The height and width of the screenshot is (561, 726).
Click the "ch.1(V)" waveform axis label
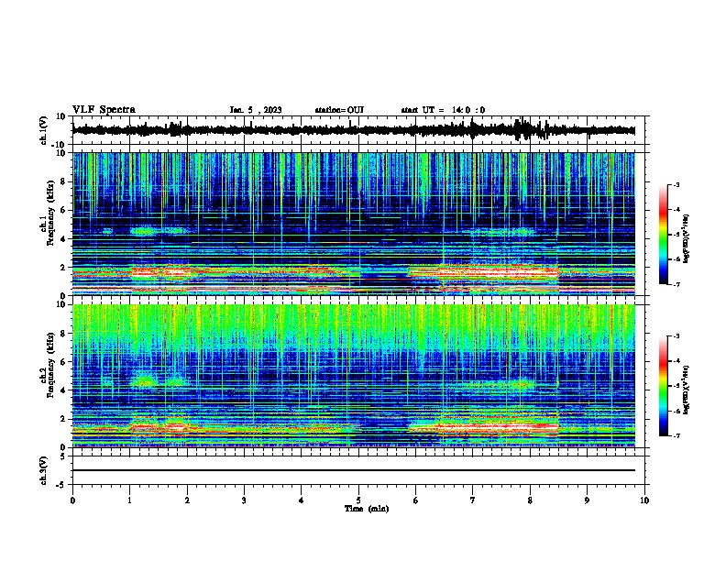44,130
